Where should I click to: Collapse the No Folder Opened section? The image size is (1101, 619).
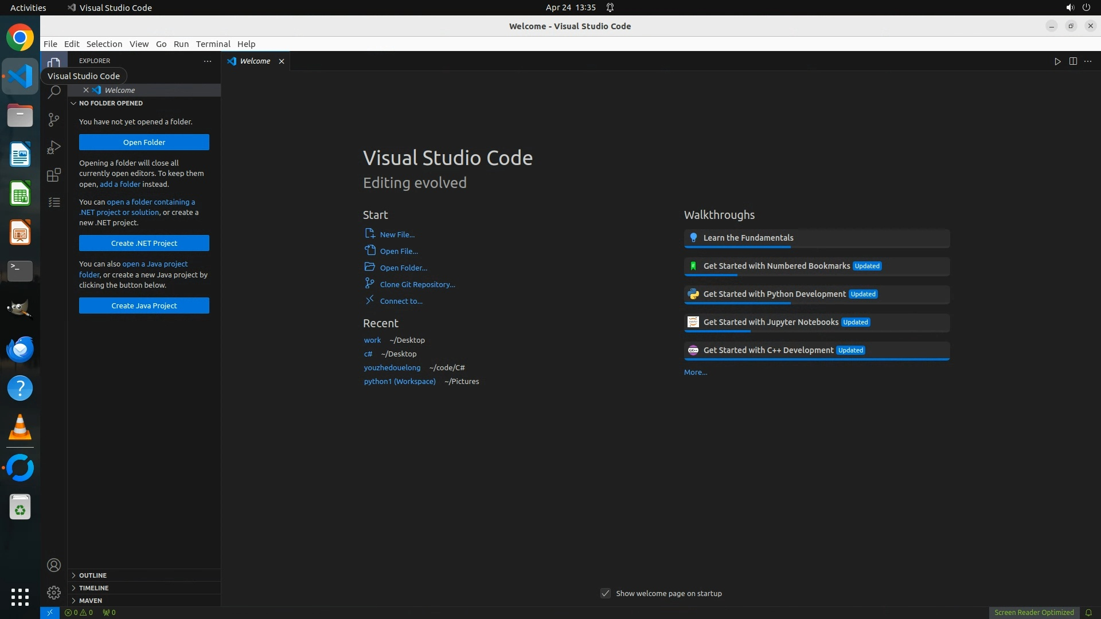click(x=111, y=103)
